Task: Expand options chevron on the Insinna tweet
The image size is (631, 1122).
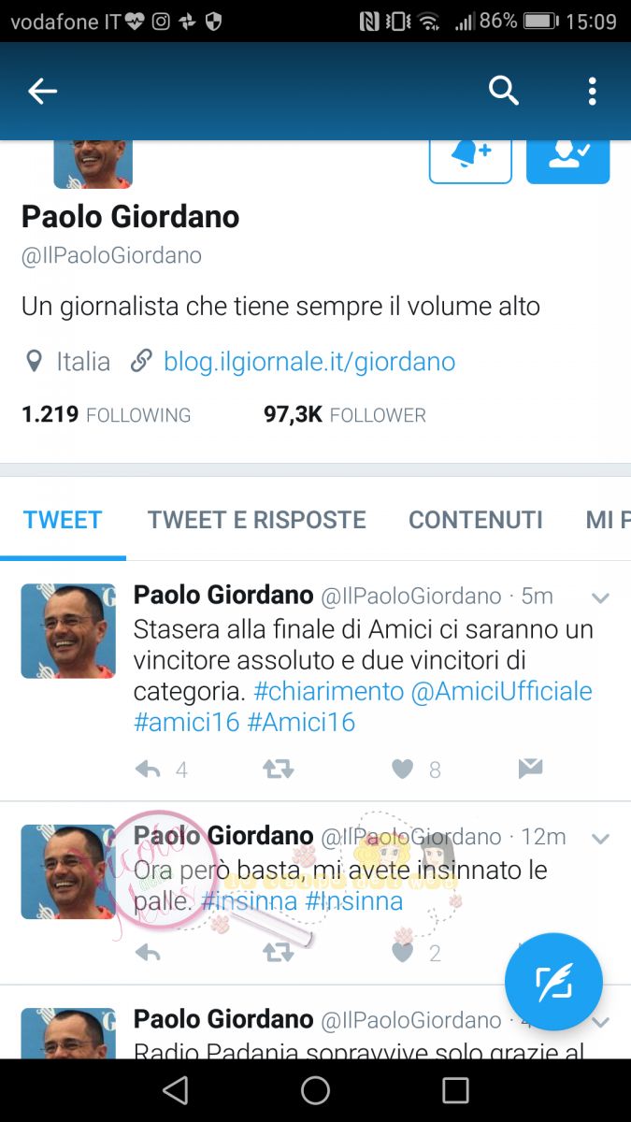Action: (x=600, y=839)
